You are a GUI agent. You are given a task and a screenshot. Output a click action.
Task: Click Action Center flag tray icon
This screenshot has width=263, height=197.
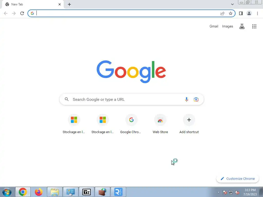tap(224, 192)
